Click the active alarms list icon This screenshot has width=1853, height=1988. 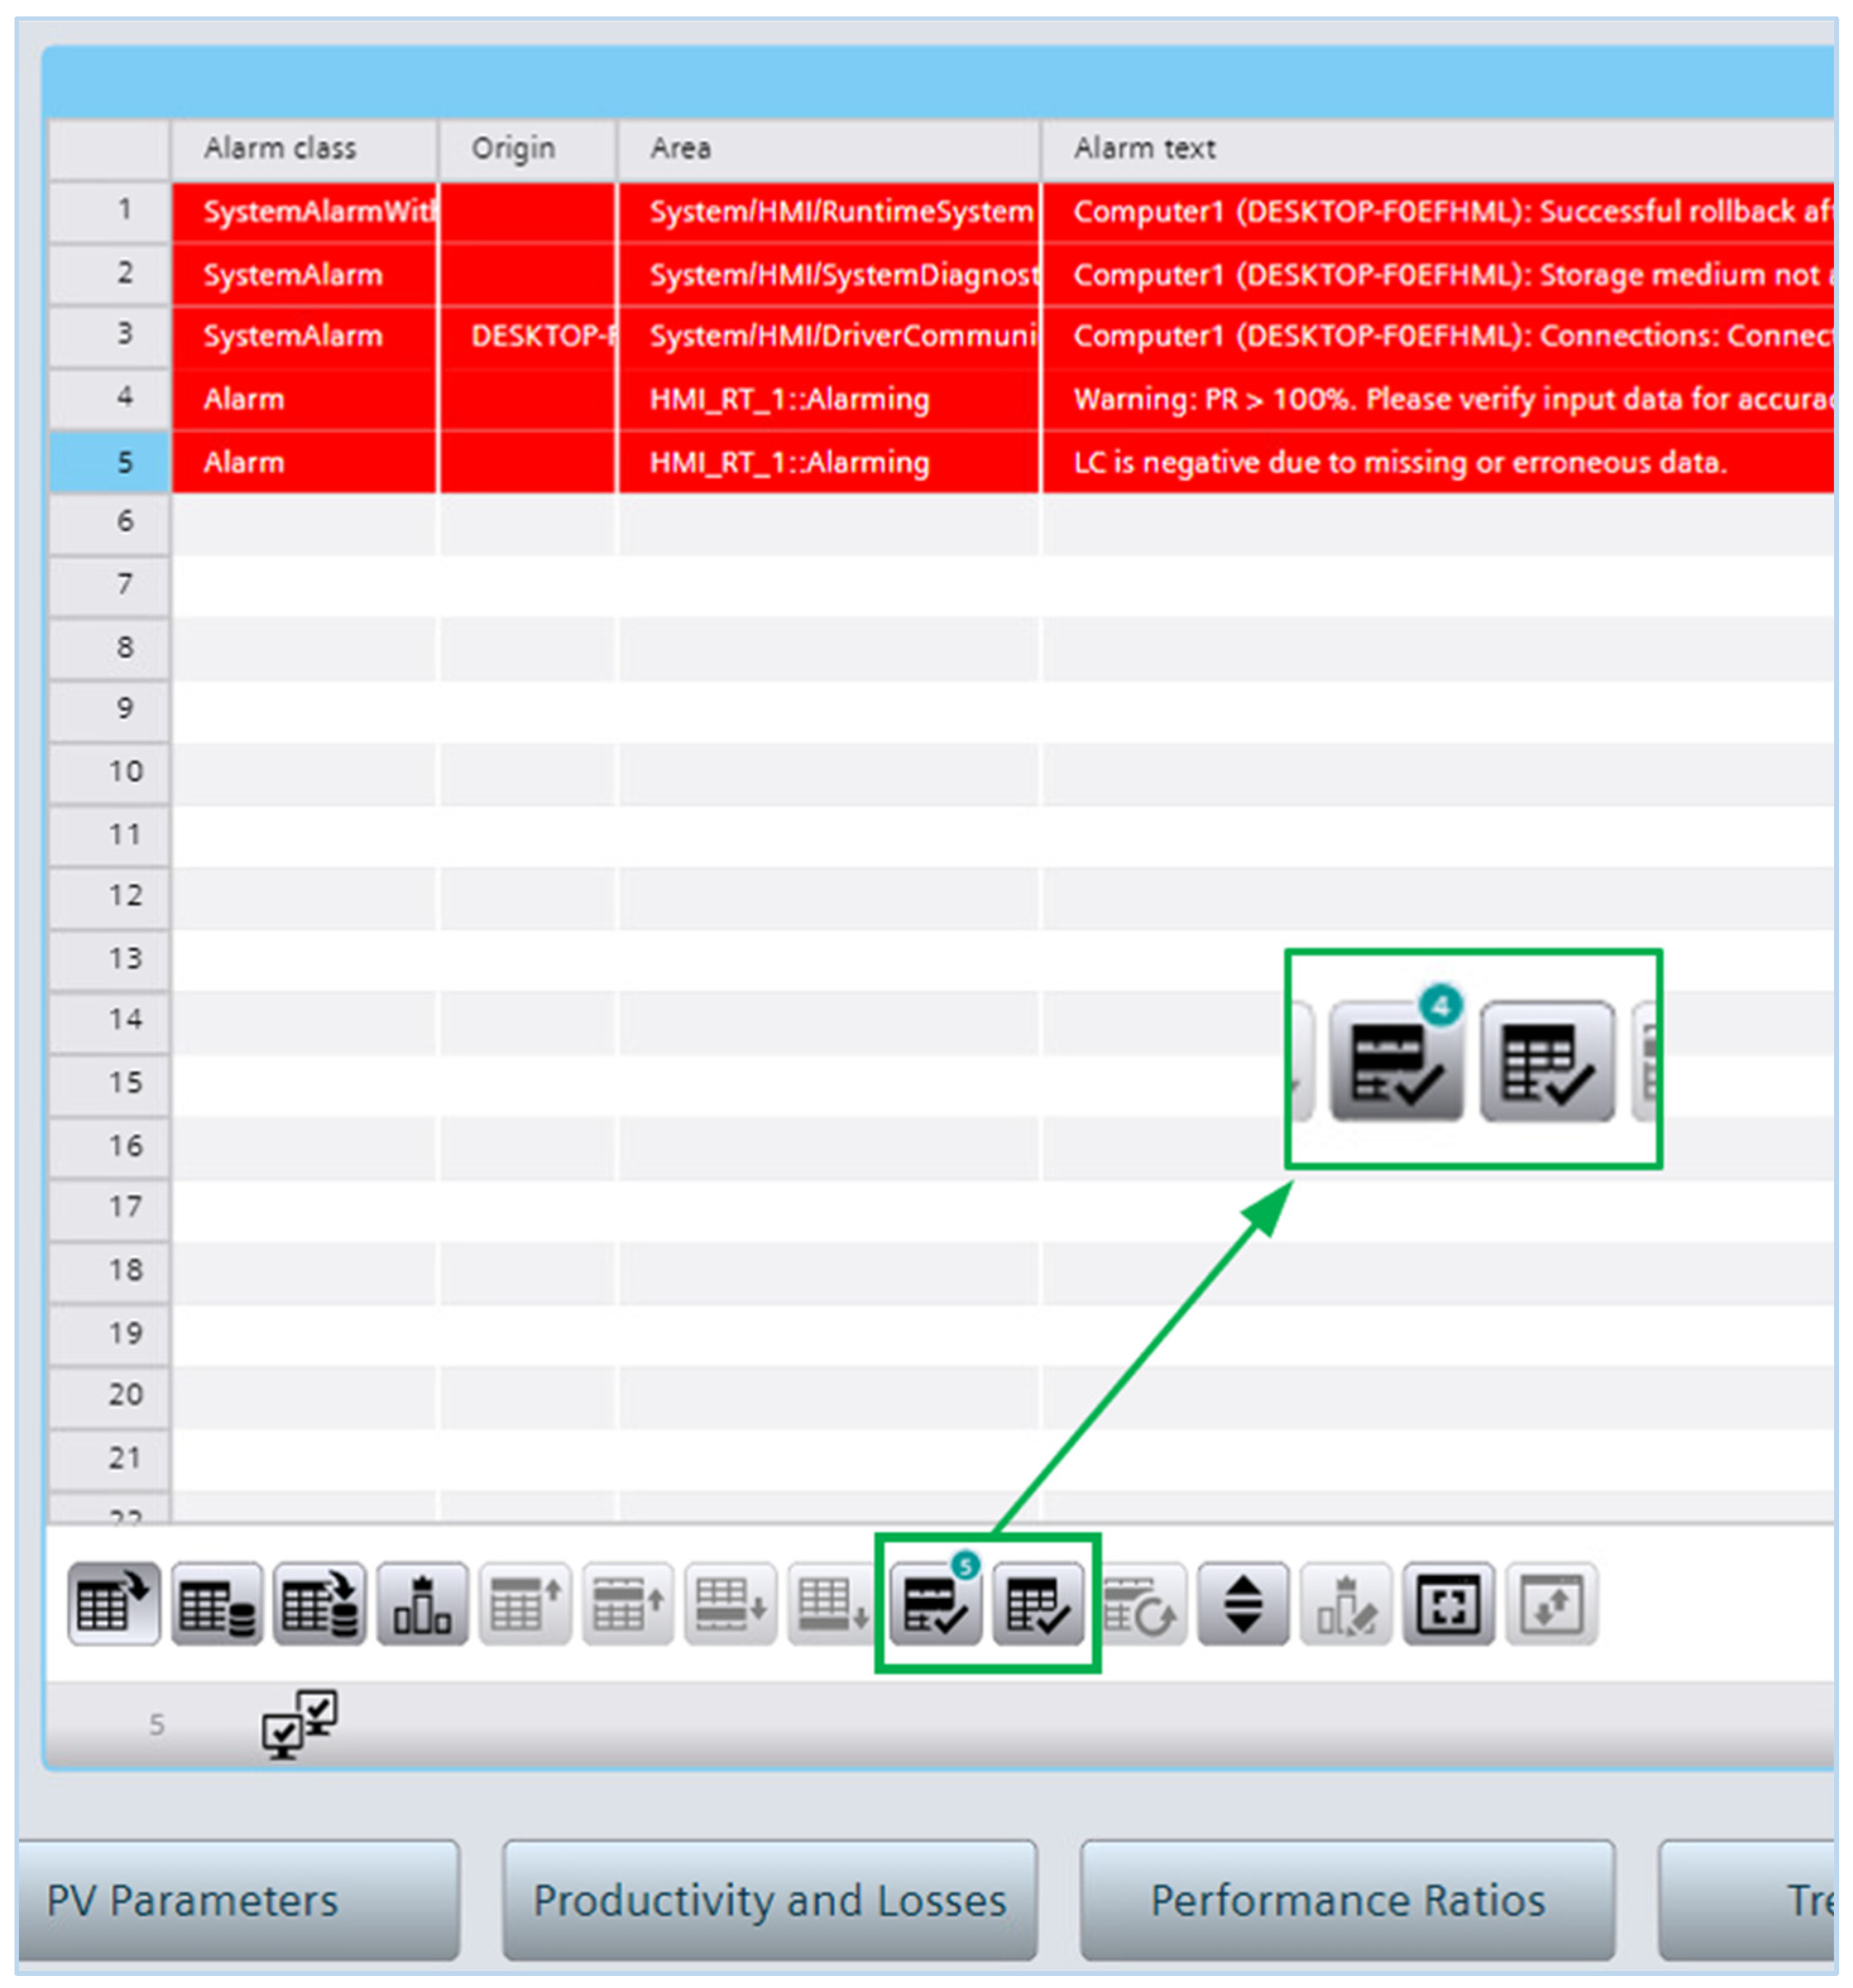pyautogui.click(x=113, y=1604)
